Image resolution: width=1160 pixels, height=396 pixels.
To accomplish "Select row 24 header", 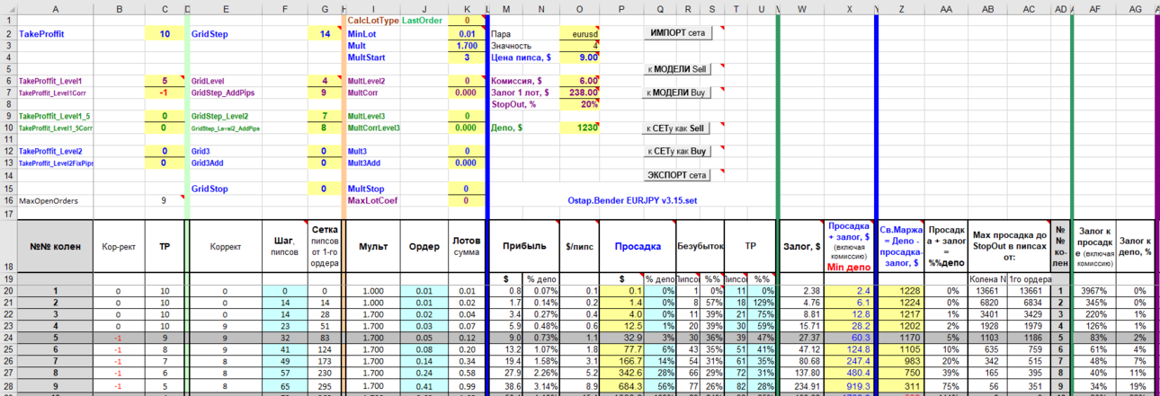I will pos(8,338).
